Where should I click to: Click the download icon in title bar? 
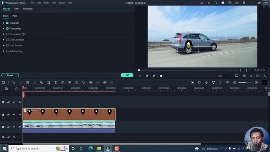coord(244,3)
